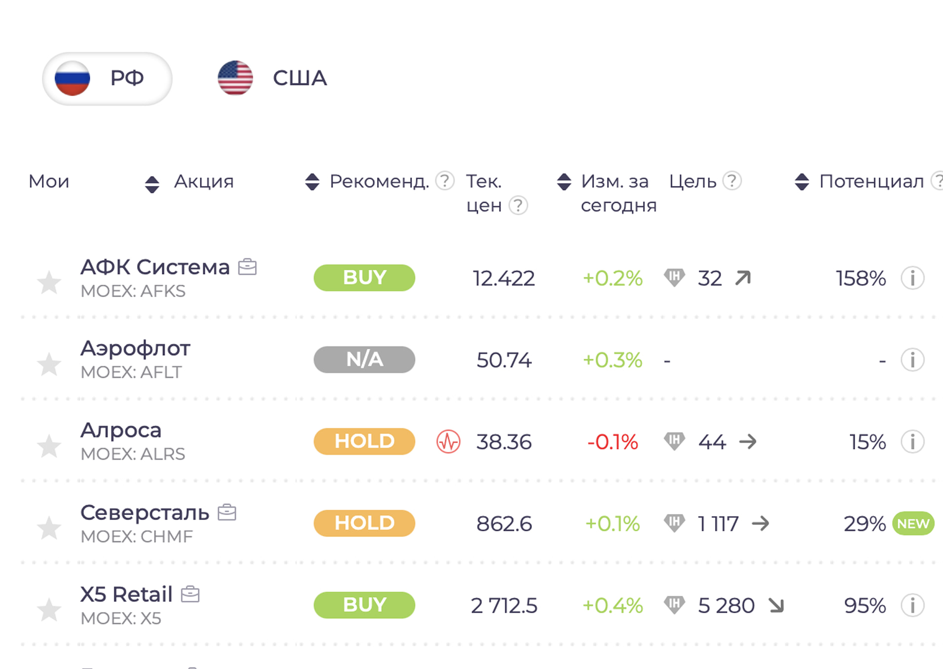The image size is (943, 669).
Task: Toggle the star next to Алроса
Action: pyautogui.click(x=49, y=446)
